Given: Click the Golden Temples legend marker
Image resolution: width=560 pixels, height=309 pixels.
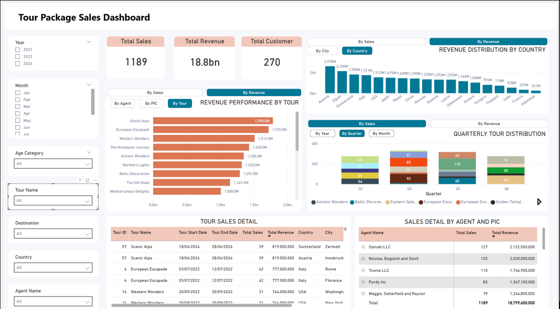Looking at the screenshot, I should point(493,202).
